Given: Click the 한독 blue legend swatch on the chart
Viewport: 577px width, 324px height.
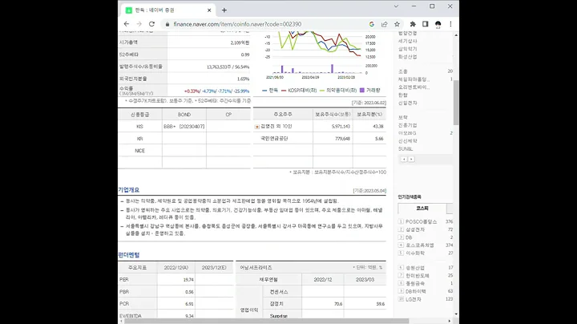Looking at the screenshot, I should [x=264, y=91].
